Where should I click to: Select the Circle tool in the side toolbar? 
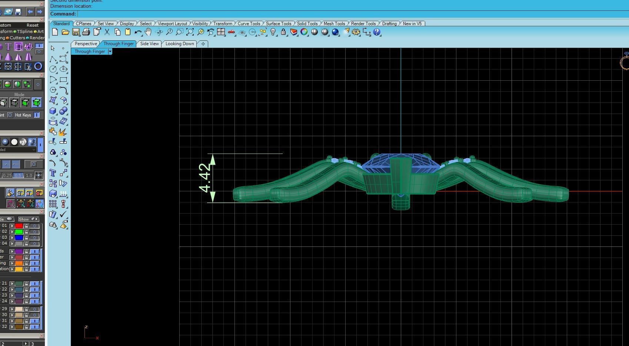(x=53, y=69)
